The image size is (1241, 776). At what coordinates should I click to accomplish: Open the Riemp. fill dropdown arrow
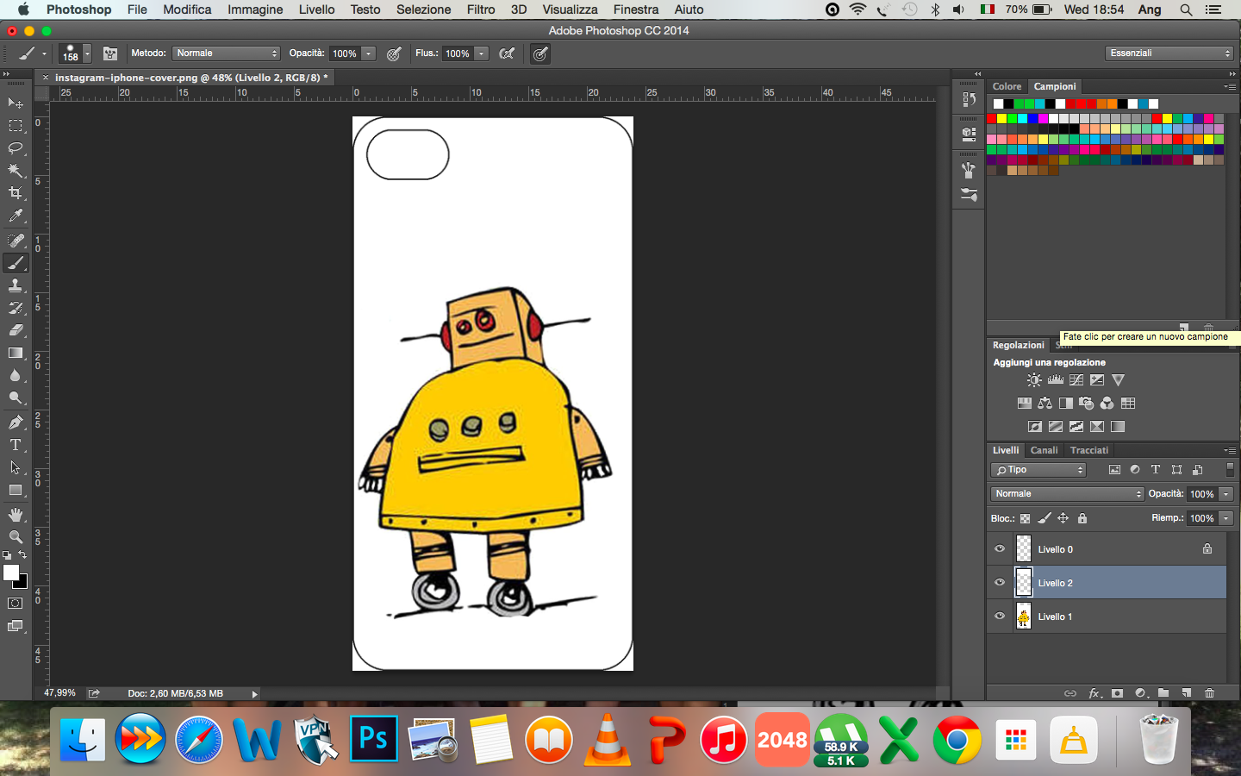point(1225,518)
